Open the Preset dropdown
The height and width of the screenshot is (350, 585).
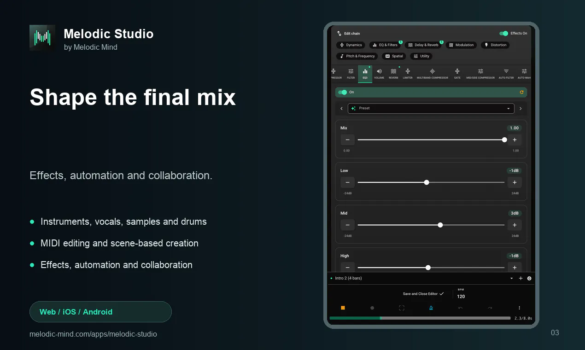(431, 108)
